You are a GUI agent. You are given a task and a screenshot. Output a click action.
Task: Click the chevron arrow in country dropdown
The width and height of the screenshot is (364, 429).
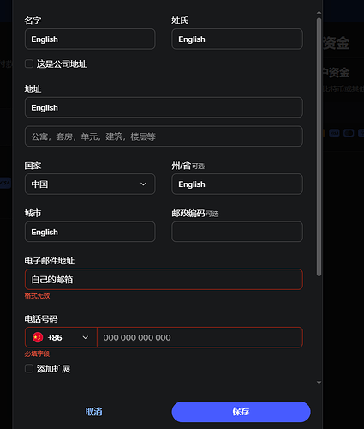click(143, 184)
